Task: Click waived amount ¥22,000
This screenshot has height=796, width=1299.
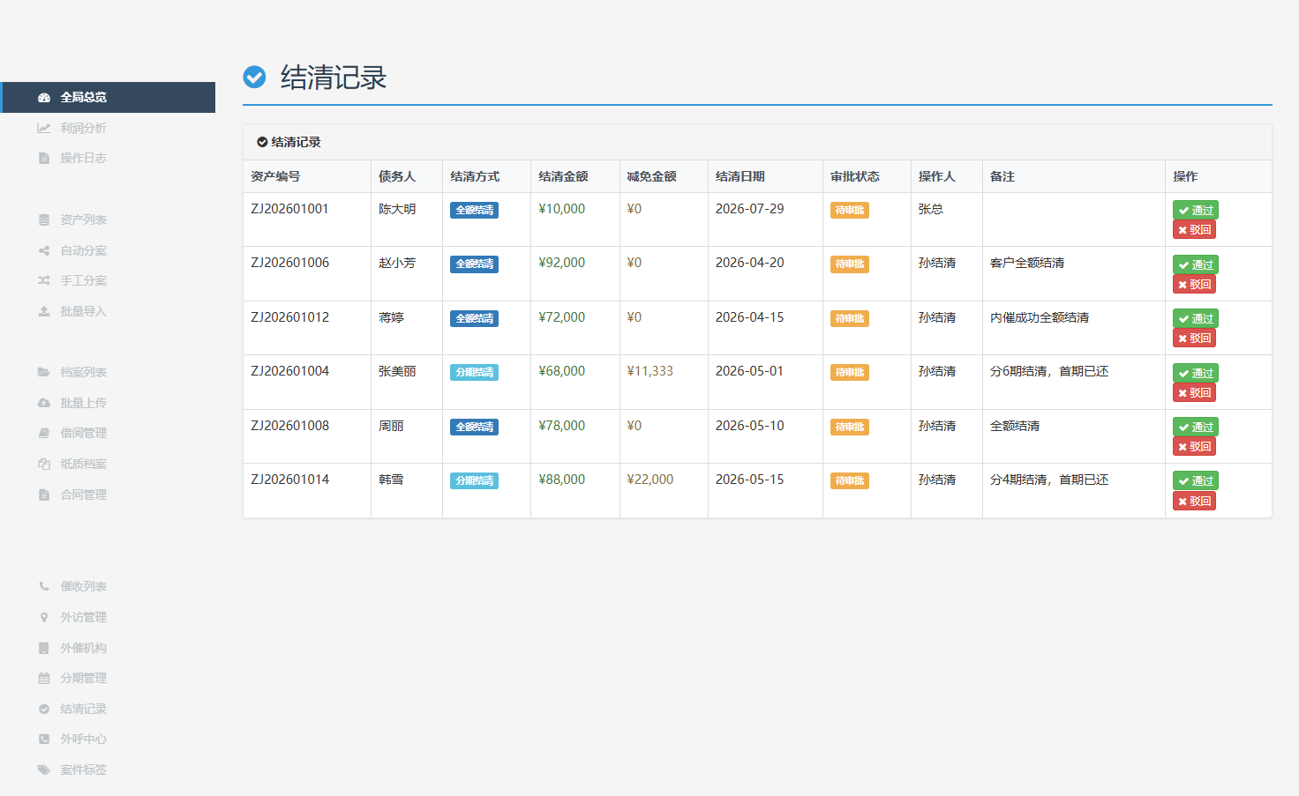Action: pos(650,480)
